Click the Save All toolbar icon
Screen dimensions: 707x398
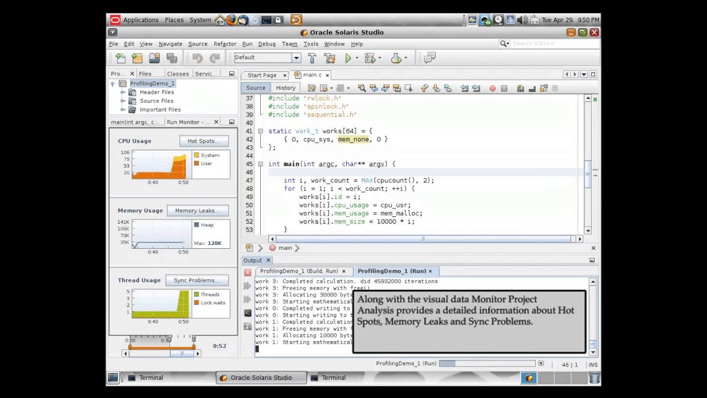[171, 58]
